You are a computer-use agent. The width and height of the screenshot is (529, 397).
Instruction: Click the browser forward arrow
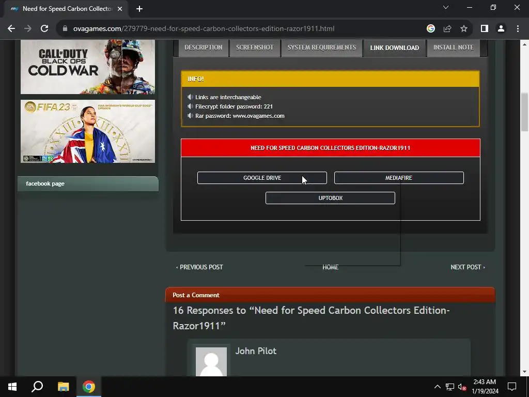pyautogui.click(x=28, y=29)
